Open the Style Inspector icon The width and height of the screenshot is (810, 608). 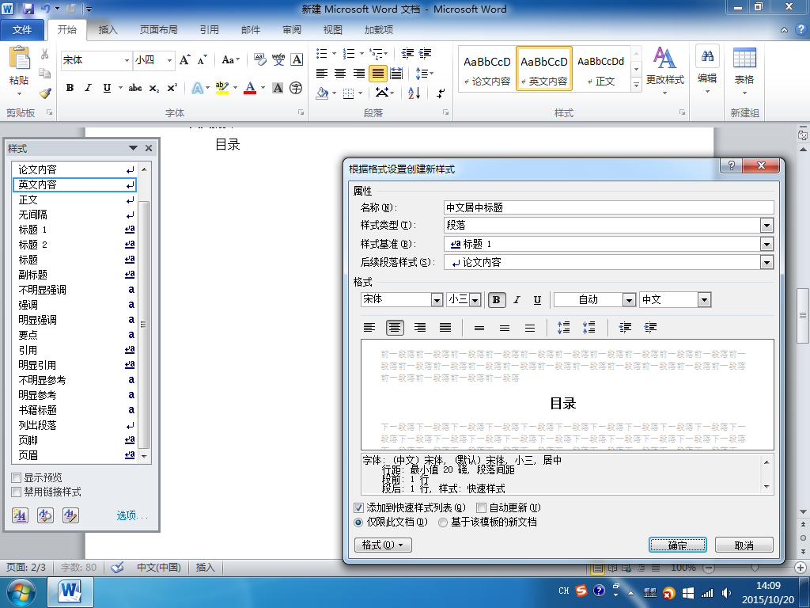[x=45, y=515]
